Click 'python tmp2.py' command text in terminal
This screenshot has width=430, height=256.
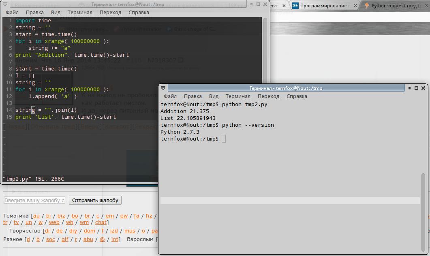pyautogui.click(x=245, y=105)
